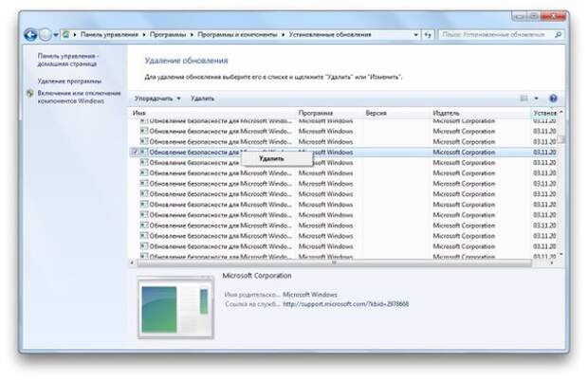This screenshot has width=588, height=380.
Task: Open the Программы и компоненты breadcrumb
Action: [237, 34]
